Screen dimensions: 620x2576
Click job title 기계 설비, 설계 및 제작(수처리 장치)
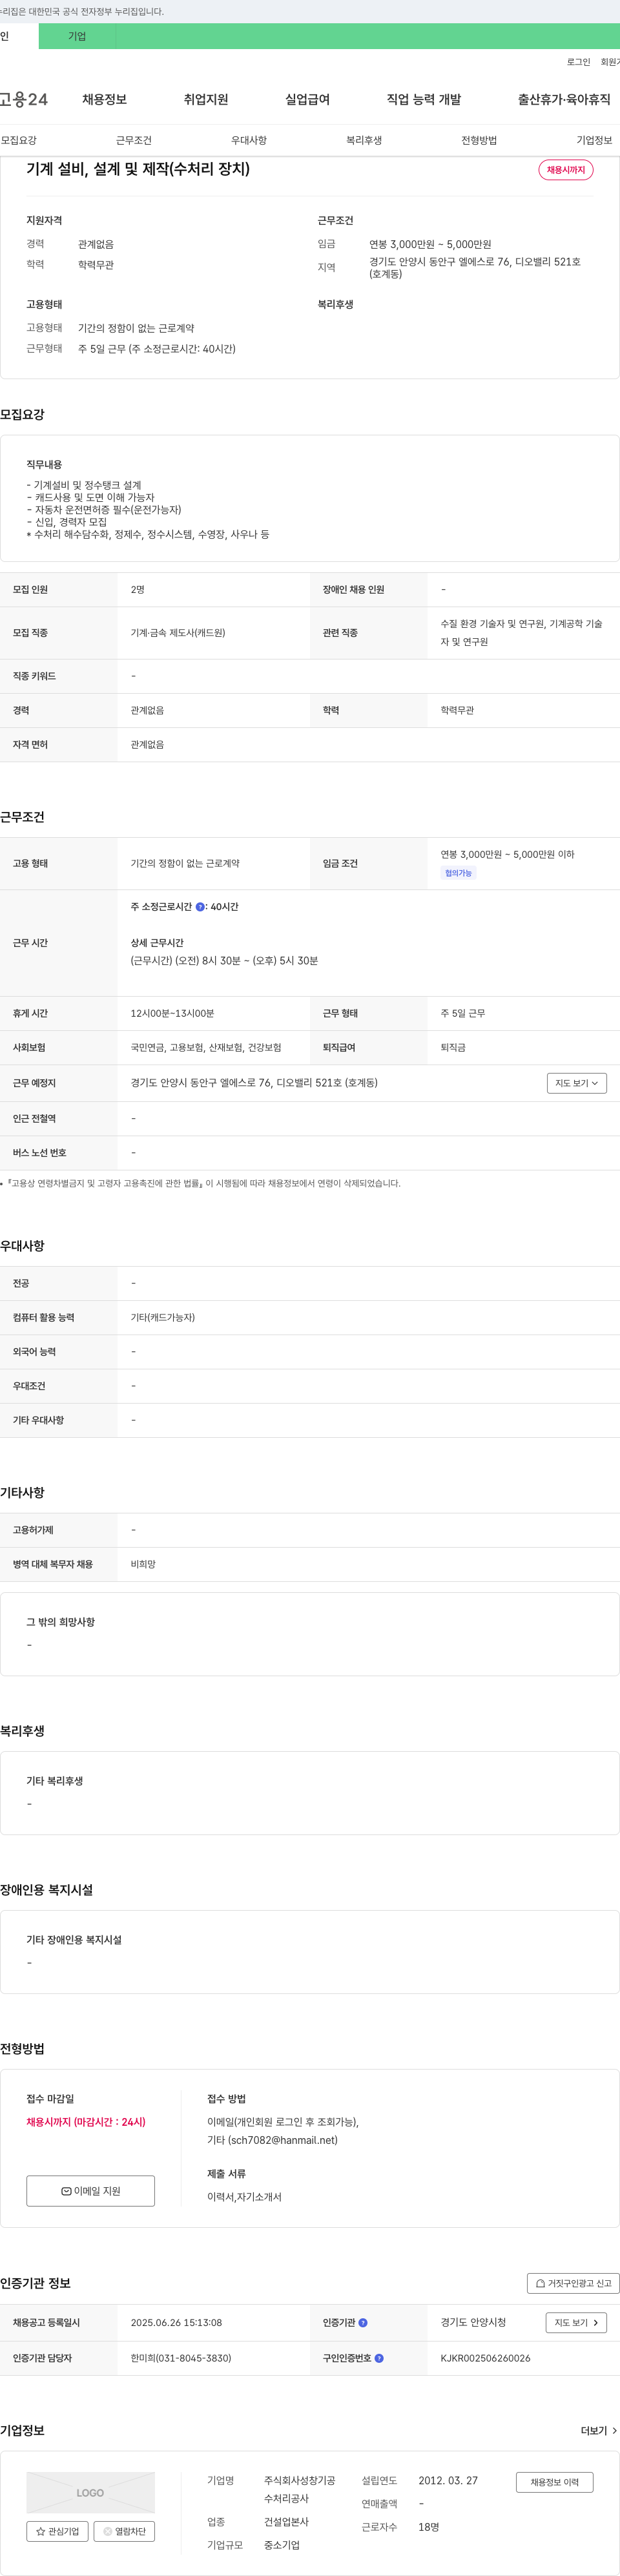[138, 169]
